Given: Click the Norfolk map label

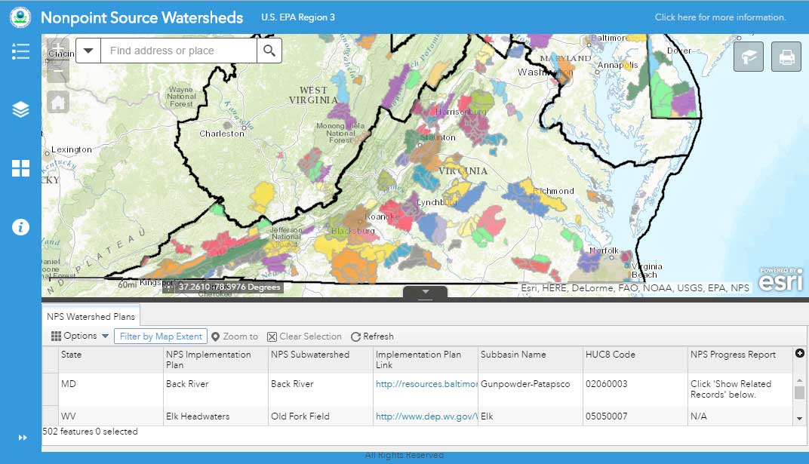Looking at the screenshot, I should 604,250.
